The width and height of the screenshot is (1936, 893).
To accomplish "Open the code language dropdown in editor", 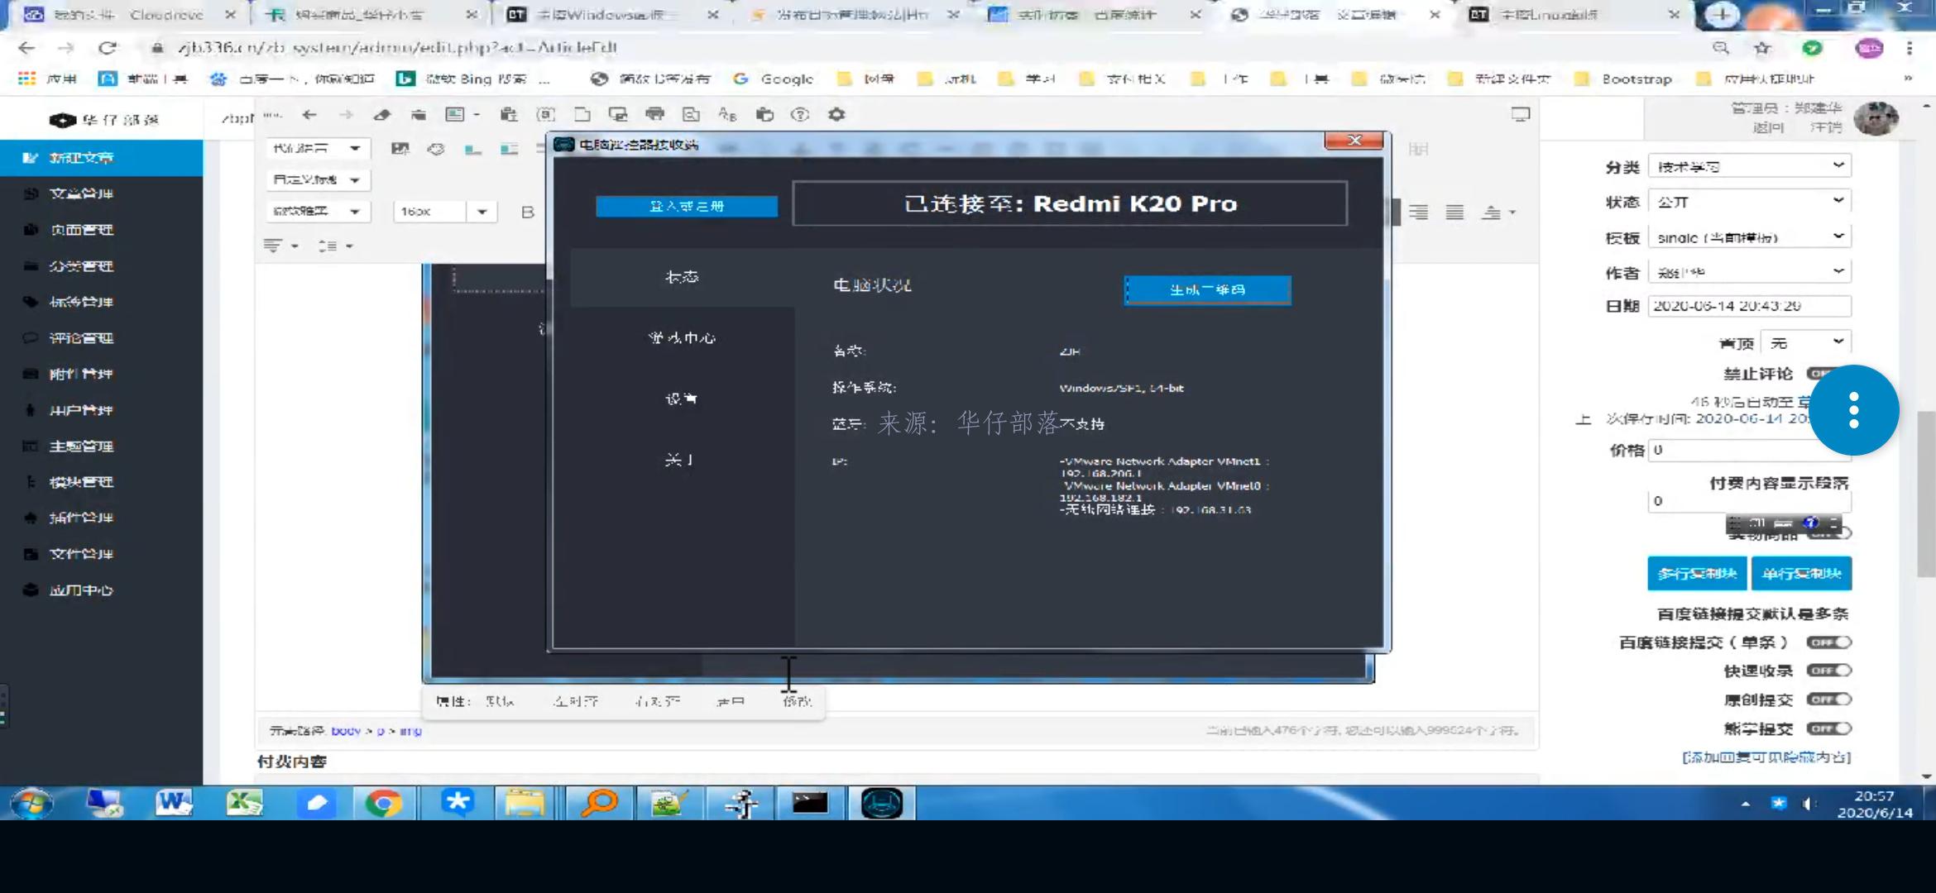I will click(318, 148).
